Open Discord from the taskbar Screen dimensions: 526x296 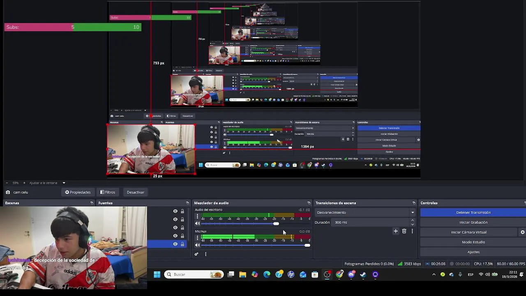[x=351, y=275]
